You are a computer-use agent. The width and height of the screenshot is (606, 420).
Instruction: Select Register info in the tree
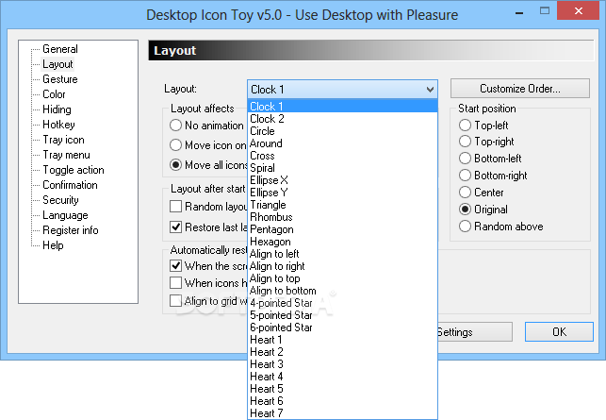pos(71,230)
